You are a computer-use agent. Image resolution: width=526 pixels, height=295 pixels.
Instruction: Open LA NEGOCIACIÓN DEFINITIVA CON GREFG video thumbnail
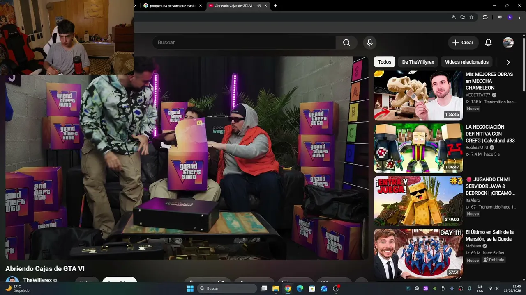pos(418,148)
